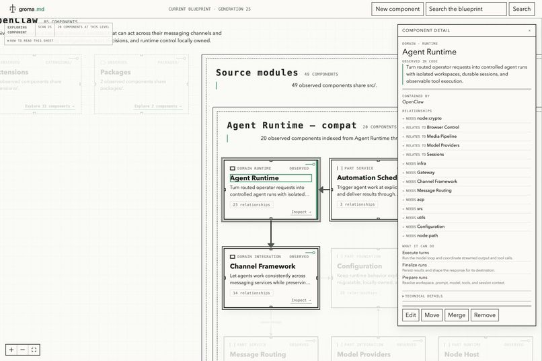The width and height of the screenshot is (542, 361).
Task: Expand the 'How to read this sheet' section
Action: pyautogui.click(x=30, y=40)
